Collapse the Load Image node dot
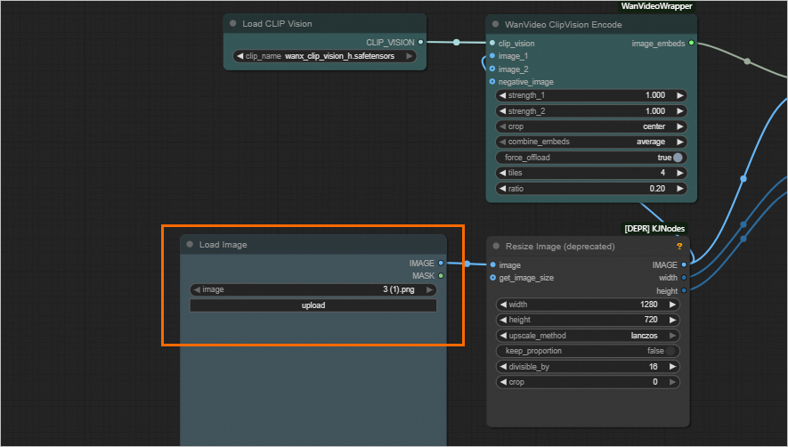The height and width of the screenshot is (447, 788). 190,245
